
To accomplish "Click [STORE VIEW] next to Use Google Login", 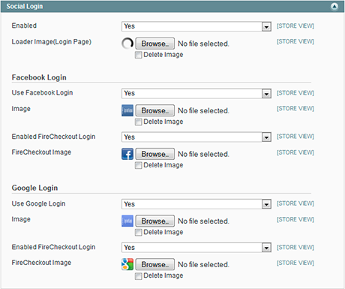I will tap(295, 203).
